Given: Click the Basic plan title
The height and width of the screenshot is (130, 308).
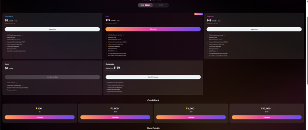Looking at the screenshot, I should [x=7, y=64].
